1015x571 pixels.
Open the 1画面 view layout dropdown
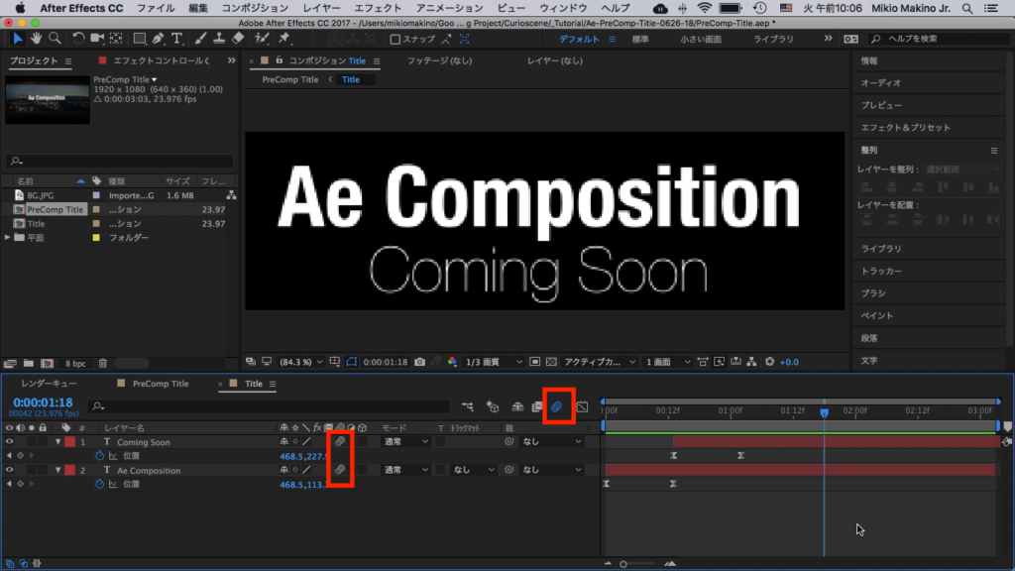click(x=668, y=362)
